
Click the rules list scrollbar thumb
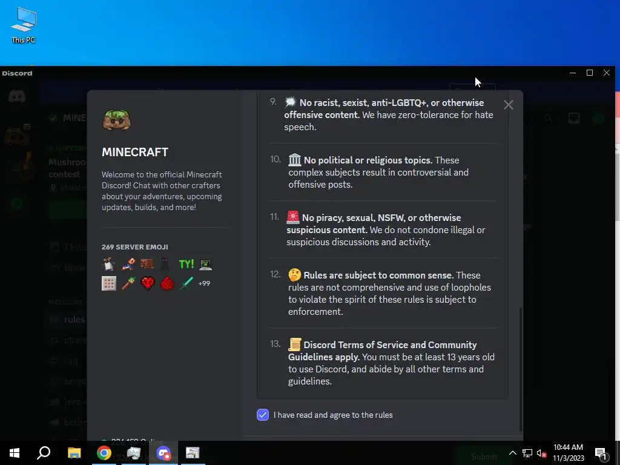tap(520, 369)
